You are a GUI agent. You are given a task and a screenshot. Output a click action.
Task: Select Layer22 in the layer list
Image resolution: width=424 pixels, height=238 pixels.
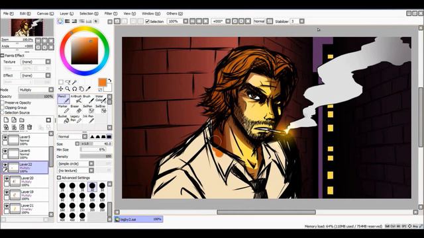tap(25, 167)
